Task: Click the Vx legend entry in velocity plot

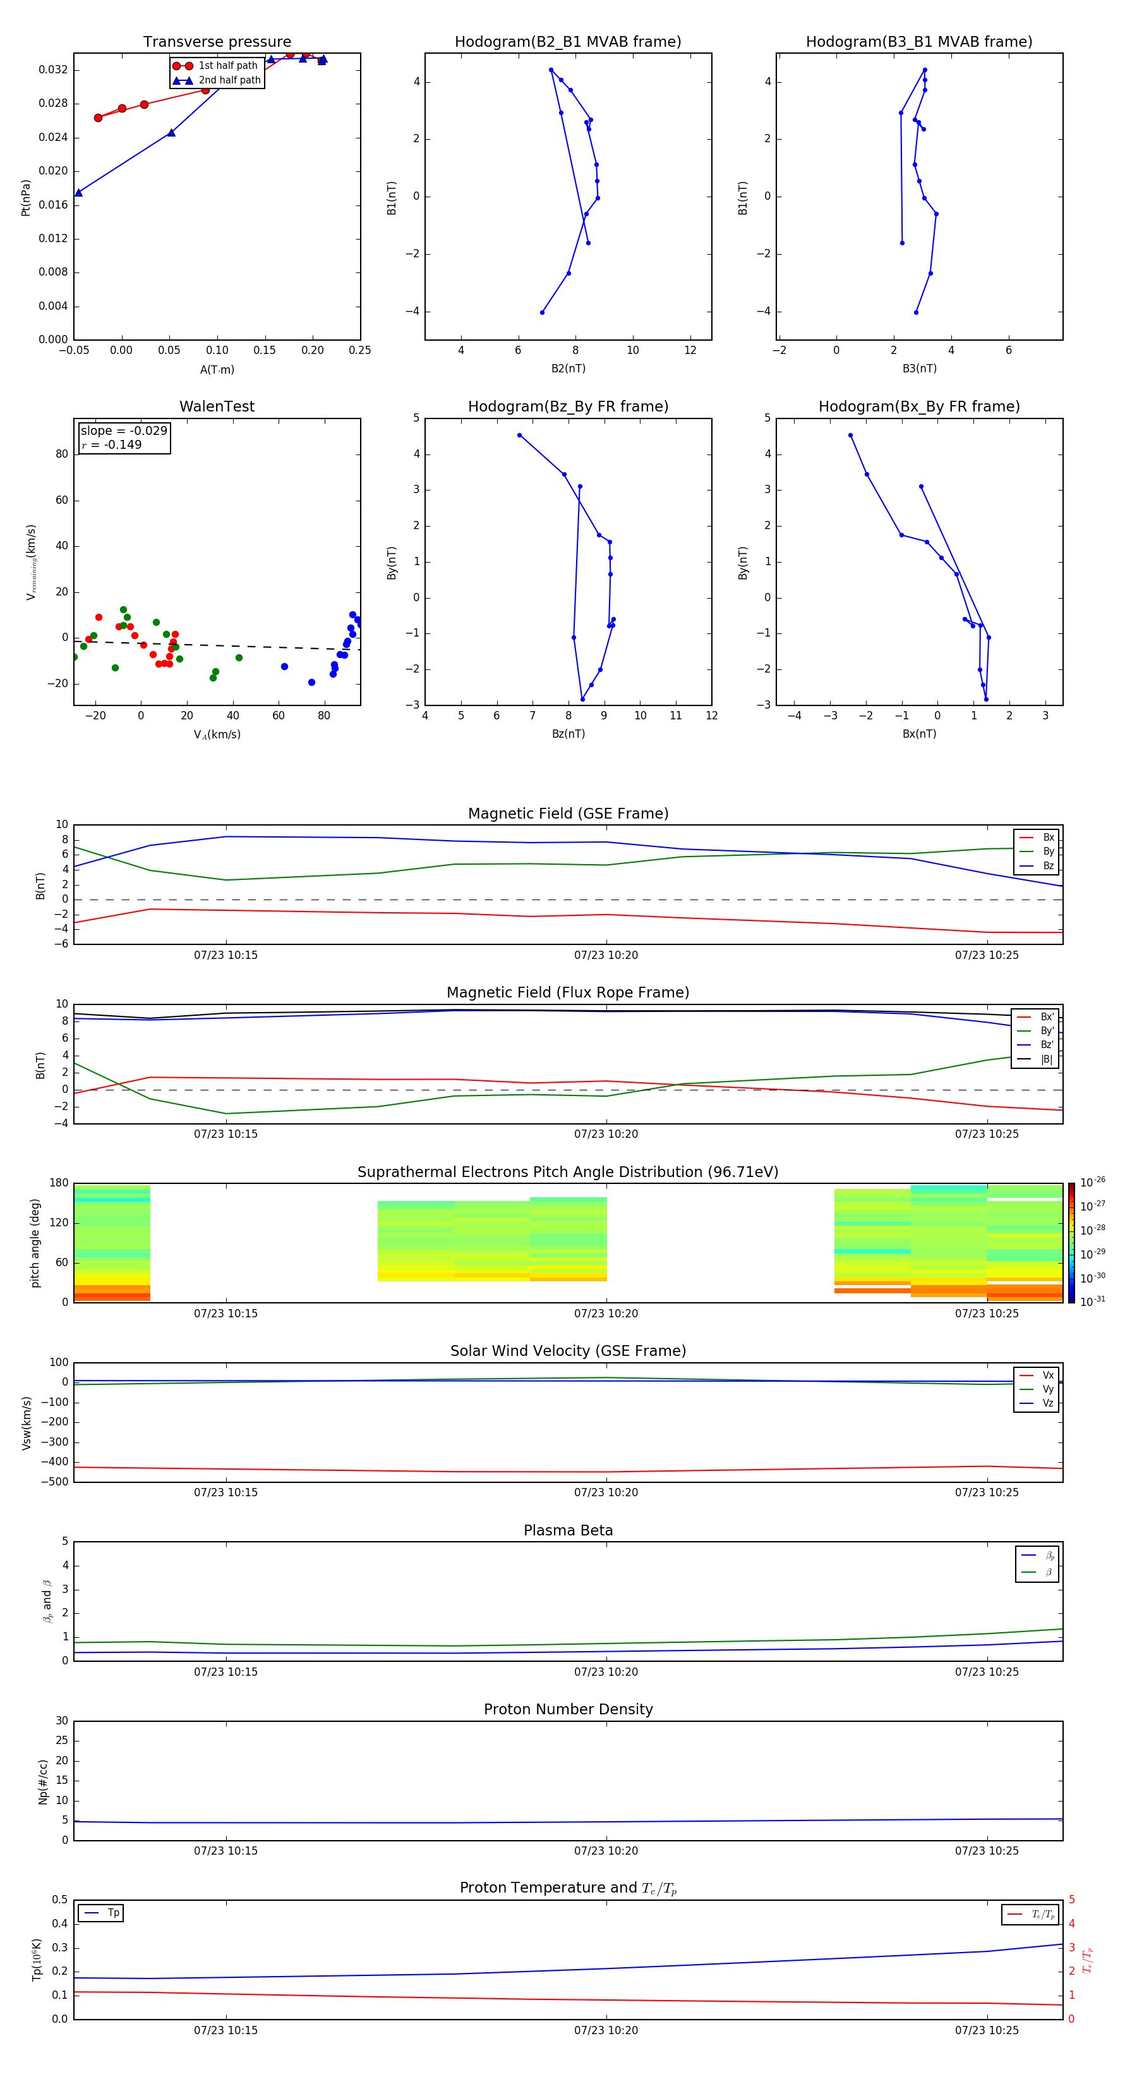Action: click(x=1037, y=1375)
